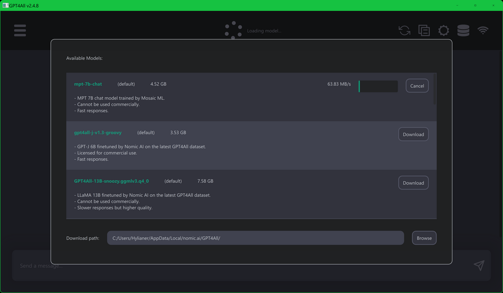The height and width of the screenshot is (293, 503).
Task: Open the hamburger menu drawer
Action: tap(20, 30)
